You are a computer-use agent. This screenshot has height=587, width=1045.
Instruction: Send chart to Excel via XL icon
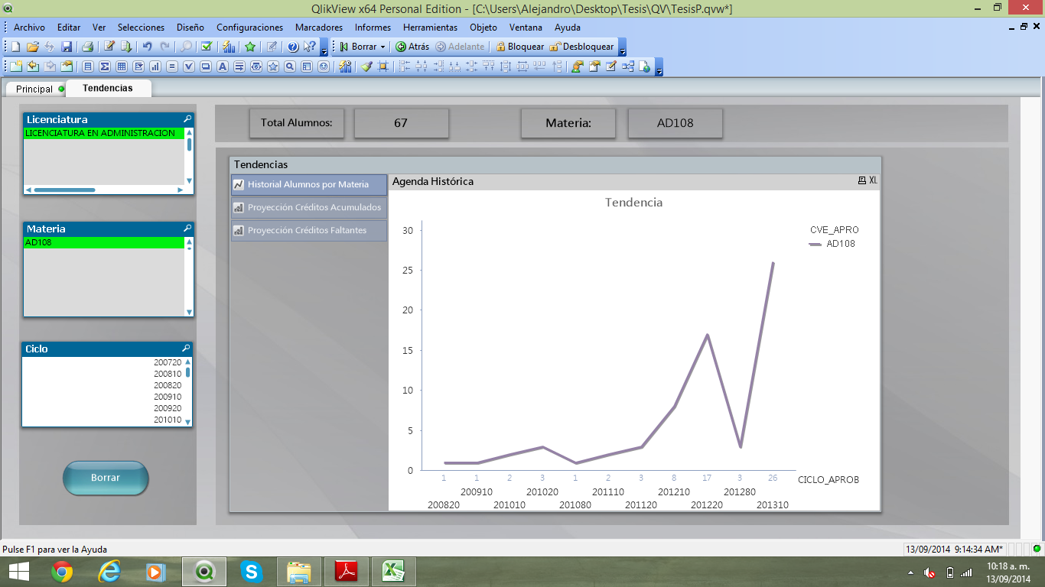tap(873, 181)
